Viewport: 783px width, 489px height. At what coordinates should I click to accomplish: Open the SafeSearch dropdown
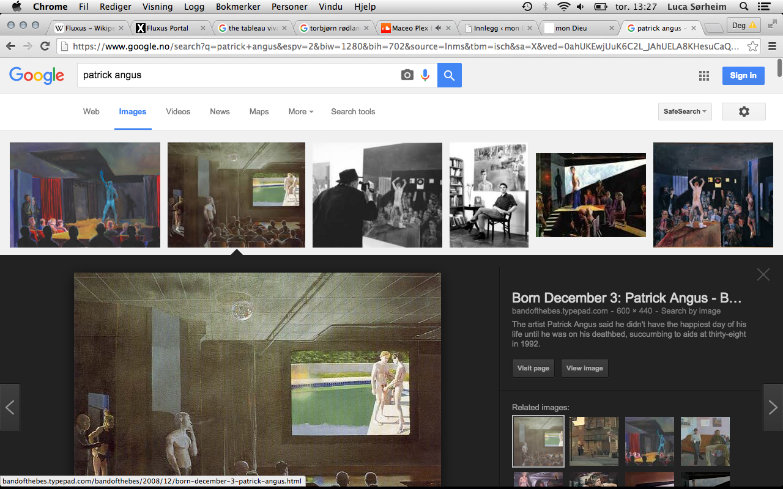coord(685,111)
